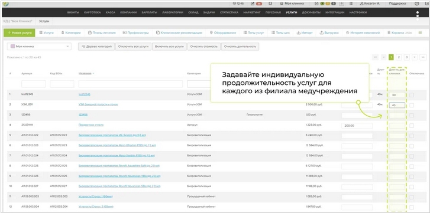Open Планы лечения tab icon

click(x=90, y=33)
